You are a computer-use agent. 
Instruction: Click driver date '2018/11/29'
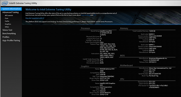click(x=104, y=80)
